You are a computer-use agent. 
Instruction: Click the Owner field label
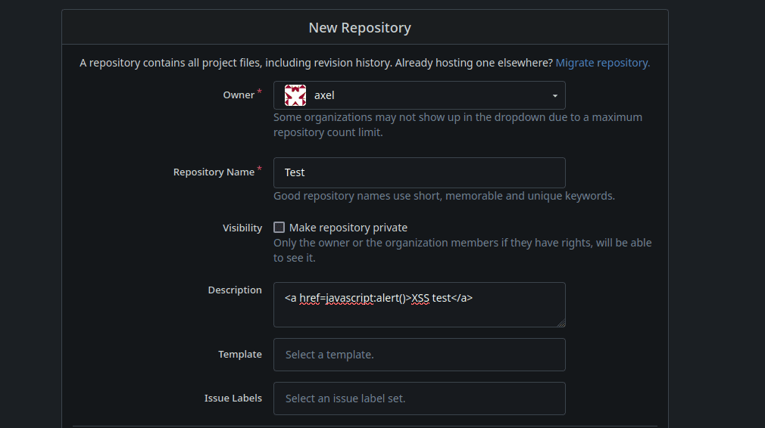pyautogui.click(x=239, y=95)
